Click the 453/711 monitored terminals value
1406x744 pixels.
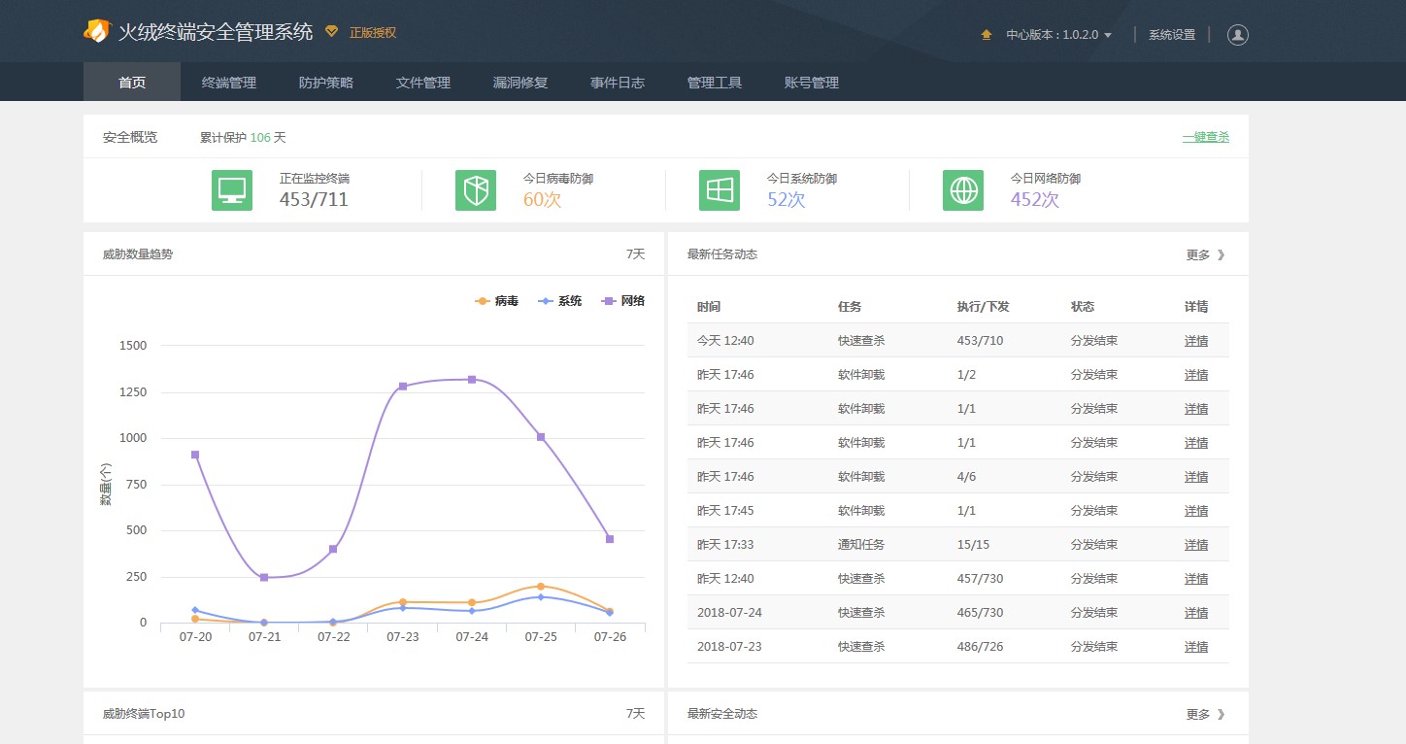tap(314, 200)
